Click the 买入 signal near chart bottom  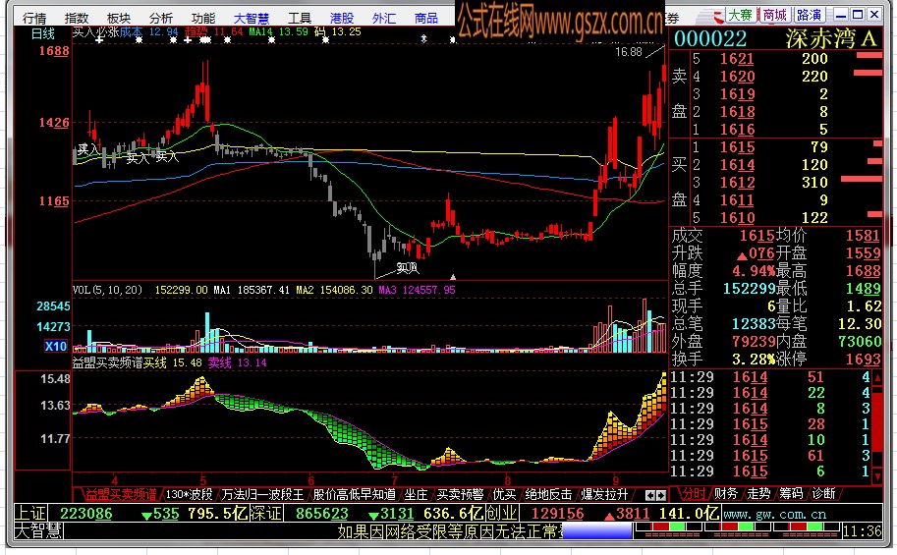408,268
